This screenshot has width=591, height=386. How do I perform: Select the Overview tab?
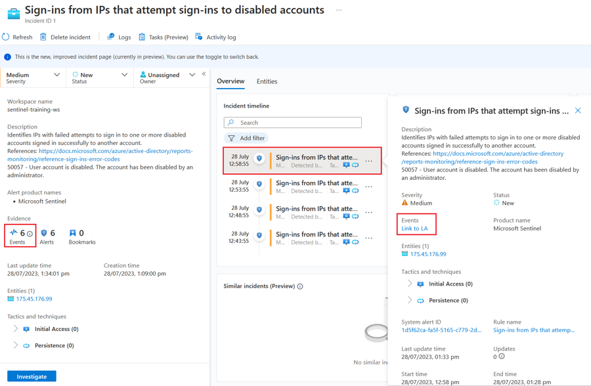[x=230, y=81]
